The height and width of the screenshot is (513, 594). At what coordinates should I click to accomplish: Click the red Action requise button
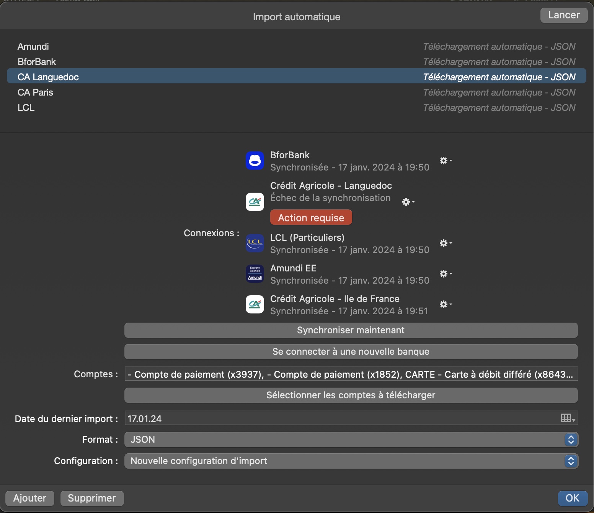[x=311, y=218]
